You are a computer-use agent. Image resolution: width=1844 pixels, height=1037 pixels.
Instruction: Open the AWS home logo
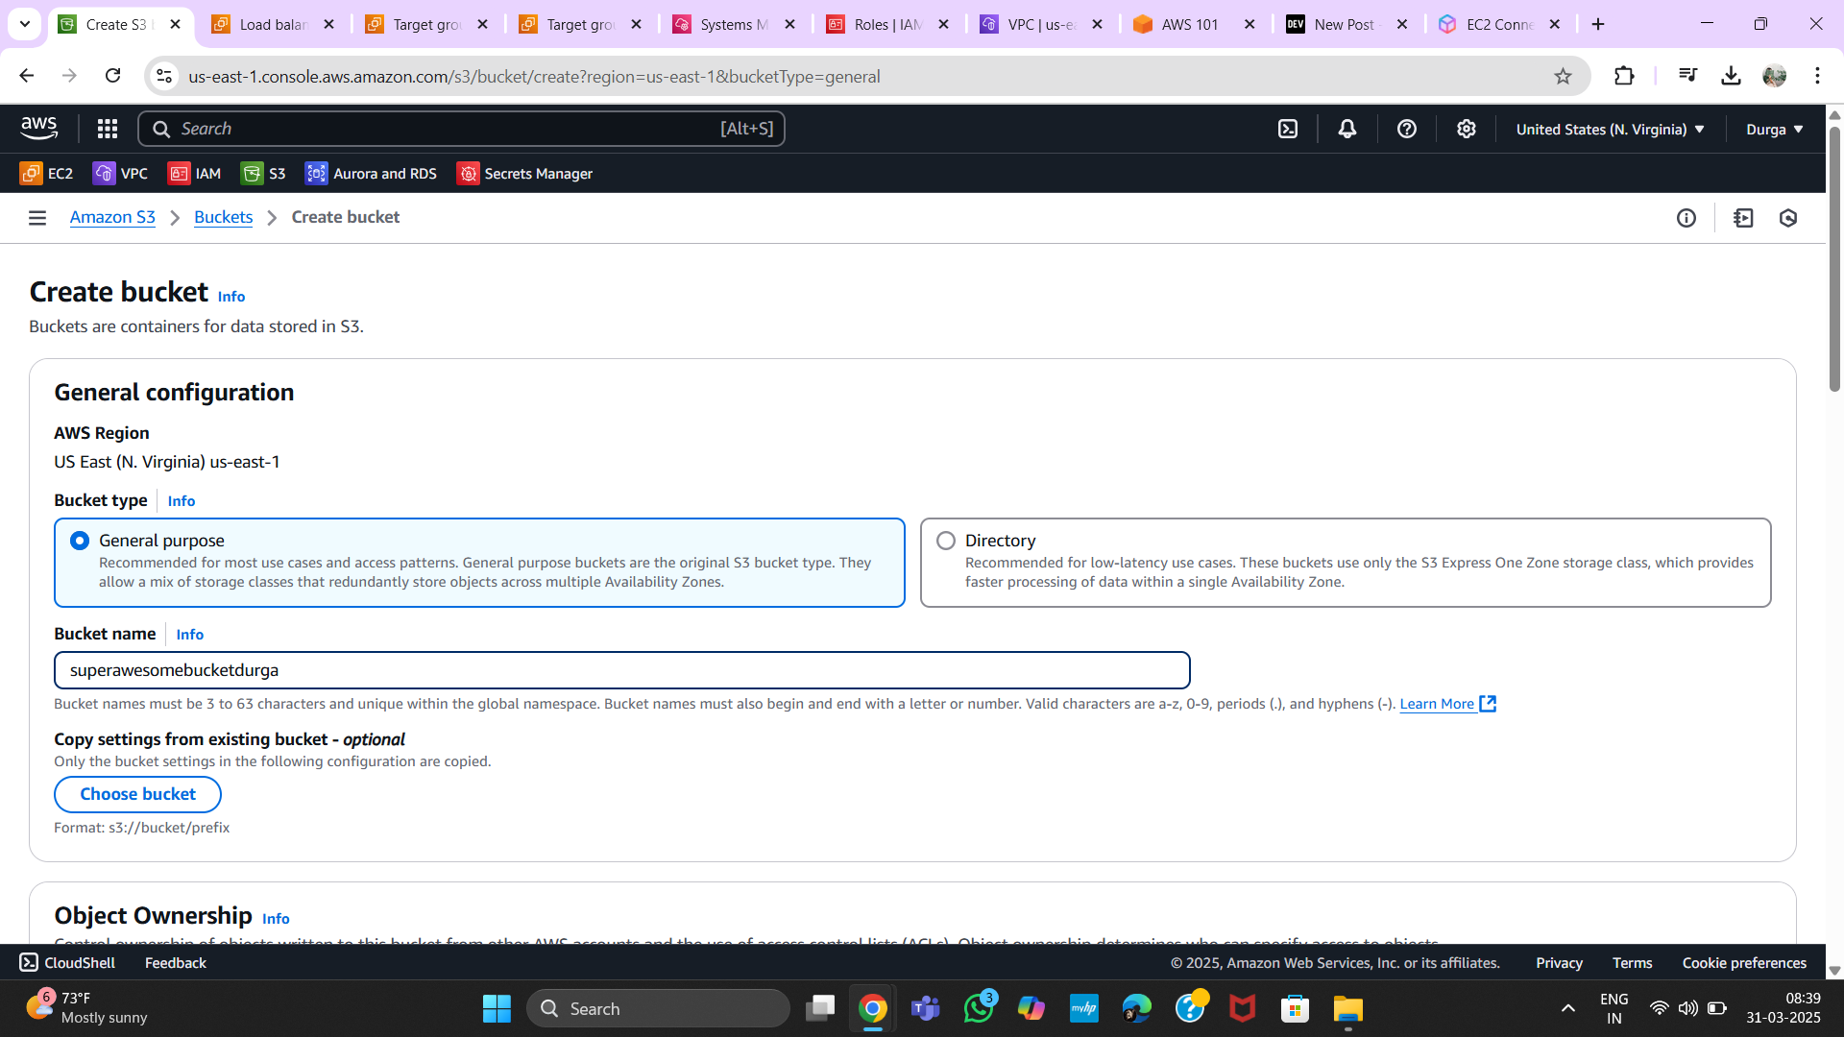39,128
